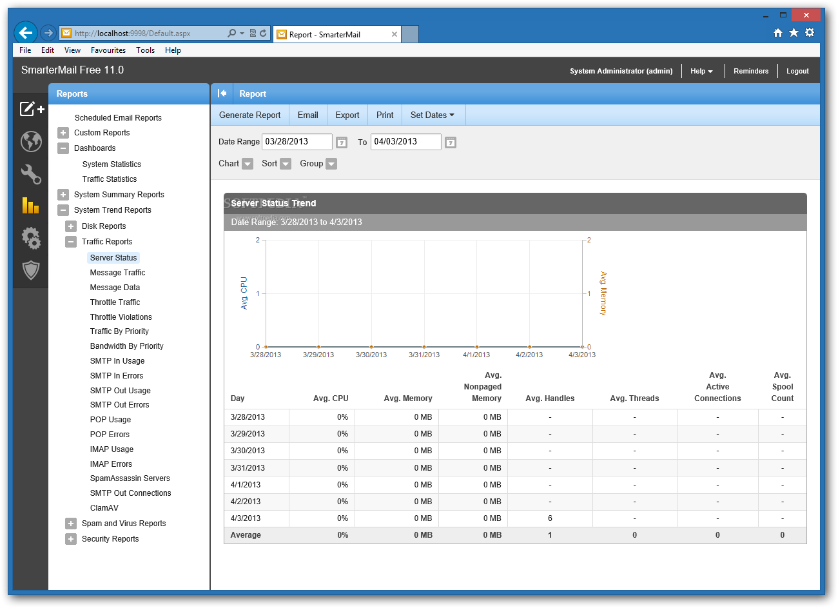Click the browser Home icon

[778, 33]
